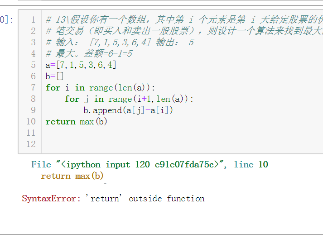Screen dimensions: 323x238
Task: Click line number 1 in the gutter
Action: click(x=33, y=20)
